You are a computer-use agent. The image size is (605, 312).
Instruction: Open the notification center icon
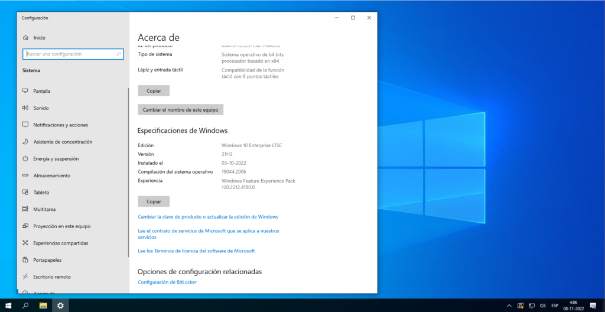[x=593, y=305]
